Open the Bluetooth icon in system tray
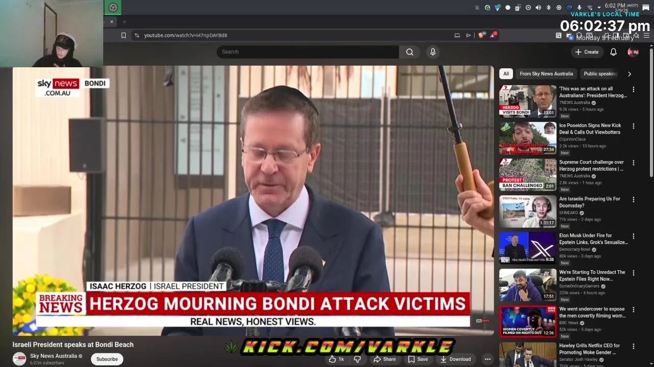Screen dimensions: 654x367 click(548, 7)
